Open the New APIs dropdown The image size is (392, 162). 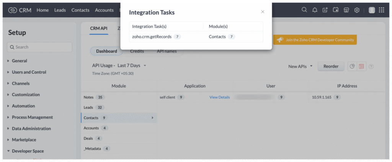(301, 66)
